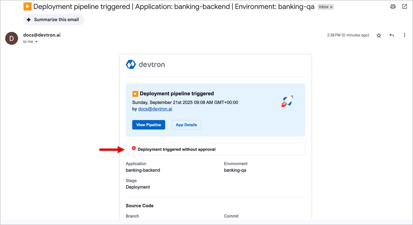Open email in a new window icon

404,6
